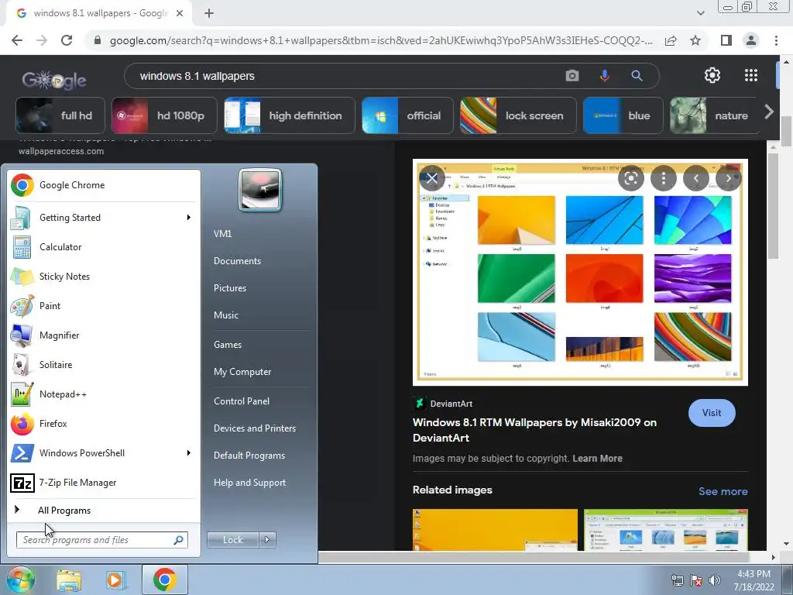Viewport: 793px width, 595px height.
Task: Click the network tray icon
Action: pos(677,580)
